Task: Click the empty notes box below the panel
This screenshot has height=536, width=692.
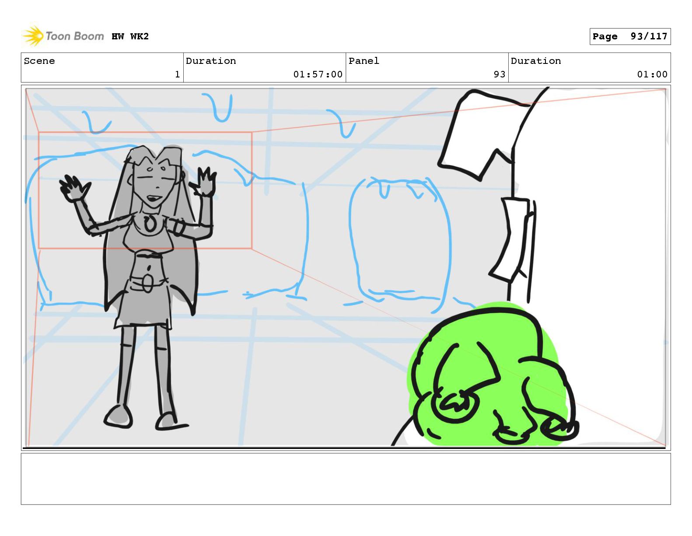Action: [x=346, y=479]
